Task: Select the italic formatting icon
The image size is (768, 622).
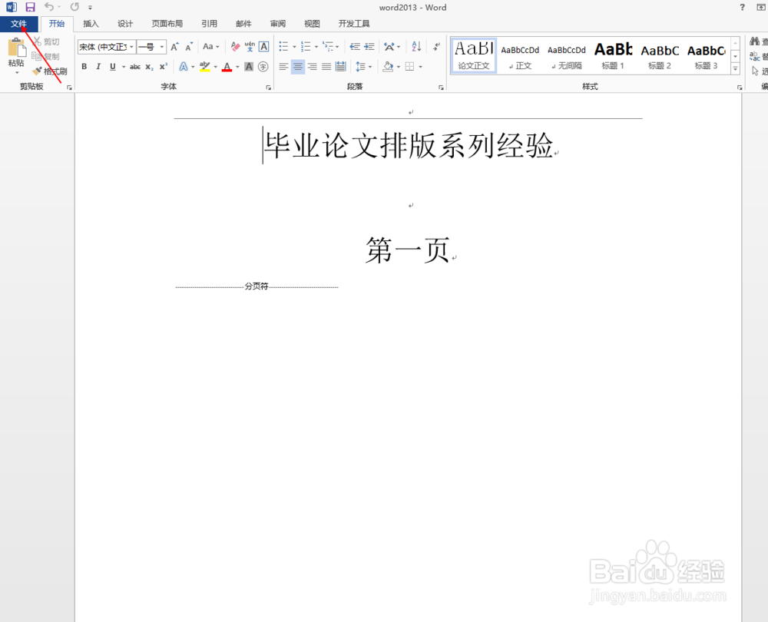Action: [98, 66]
